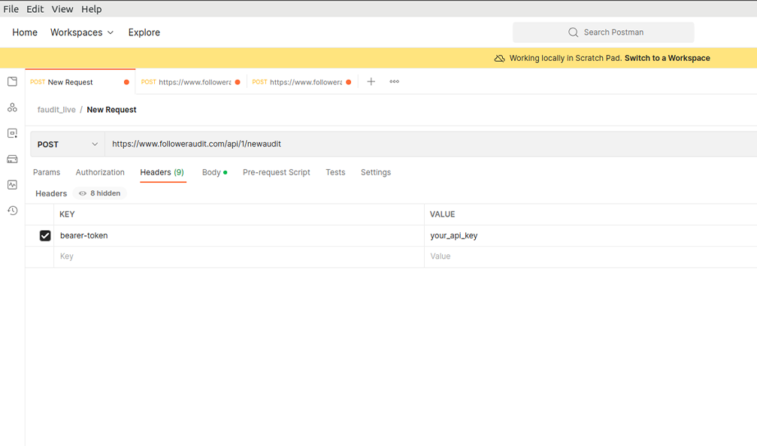This screenshot has height=446, width=757.
Task: Open the History sidebar icon
Action: click(x=13, y=210)
